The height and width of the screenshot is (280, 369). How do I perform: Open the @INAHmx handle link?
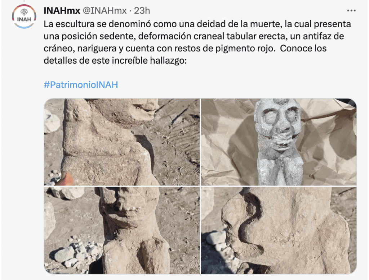point(105,10)
